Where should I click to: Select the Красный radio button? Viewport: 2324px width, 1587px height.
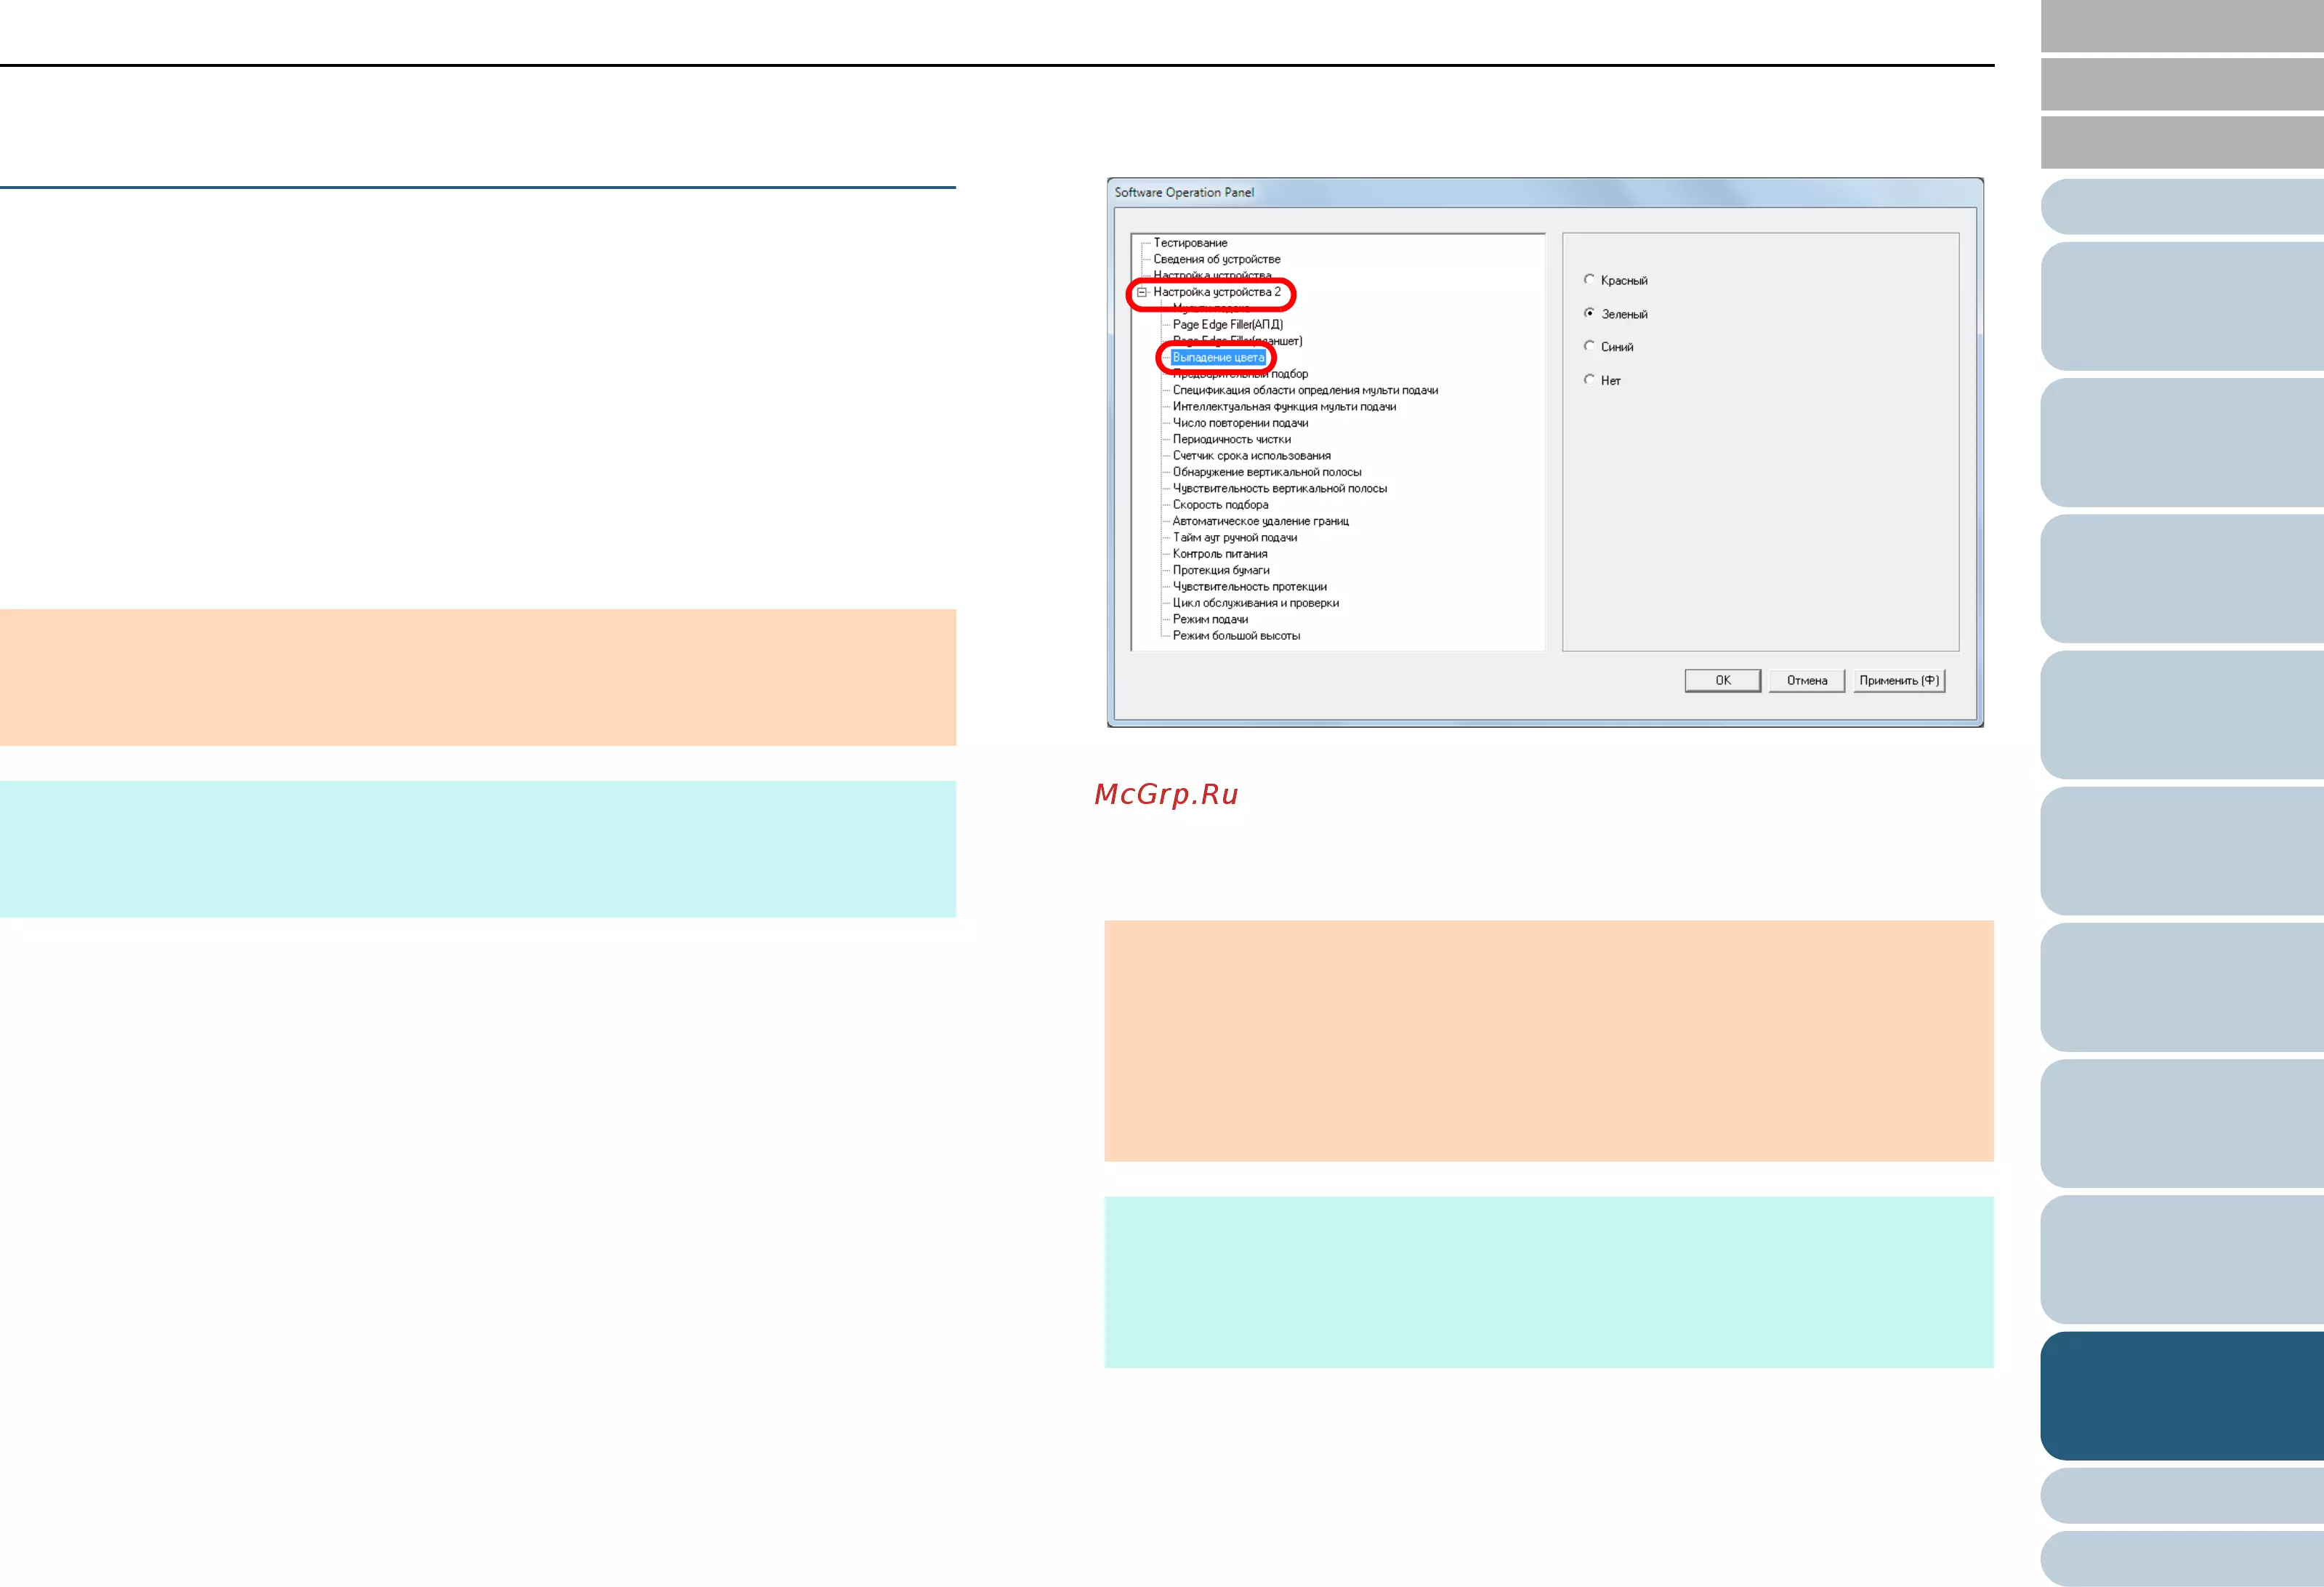tap(1589, 280)
